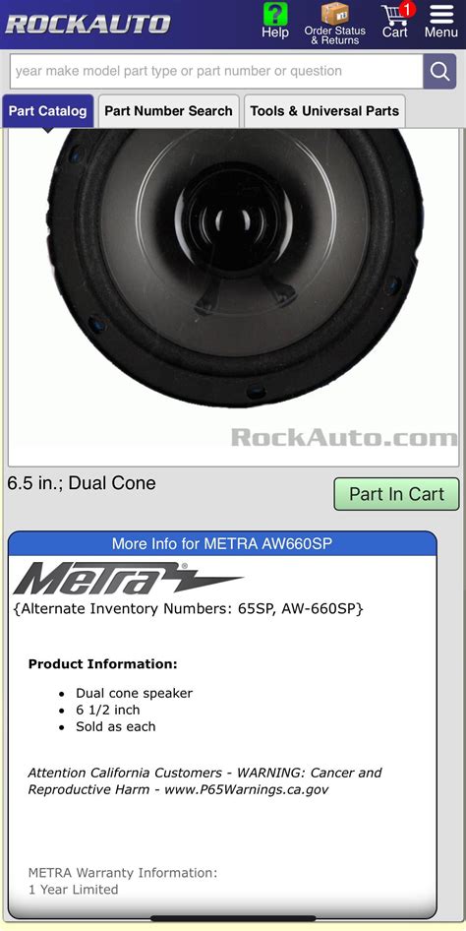Click the Alternate Inventory Numbers line
466x931 pixels.
coord(188,609)
